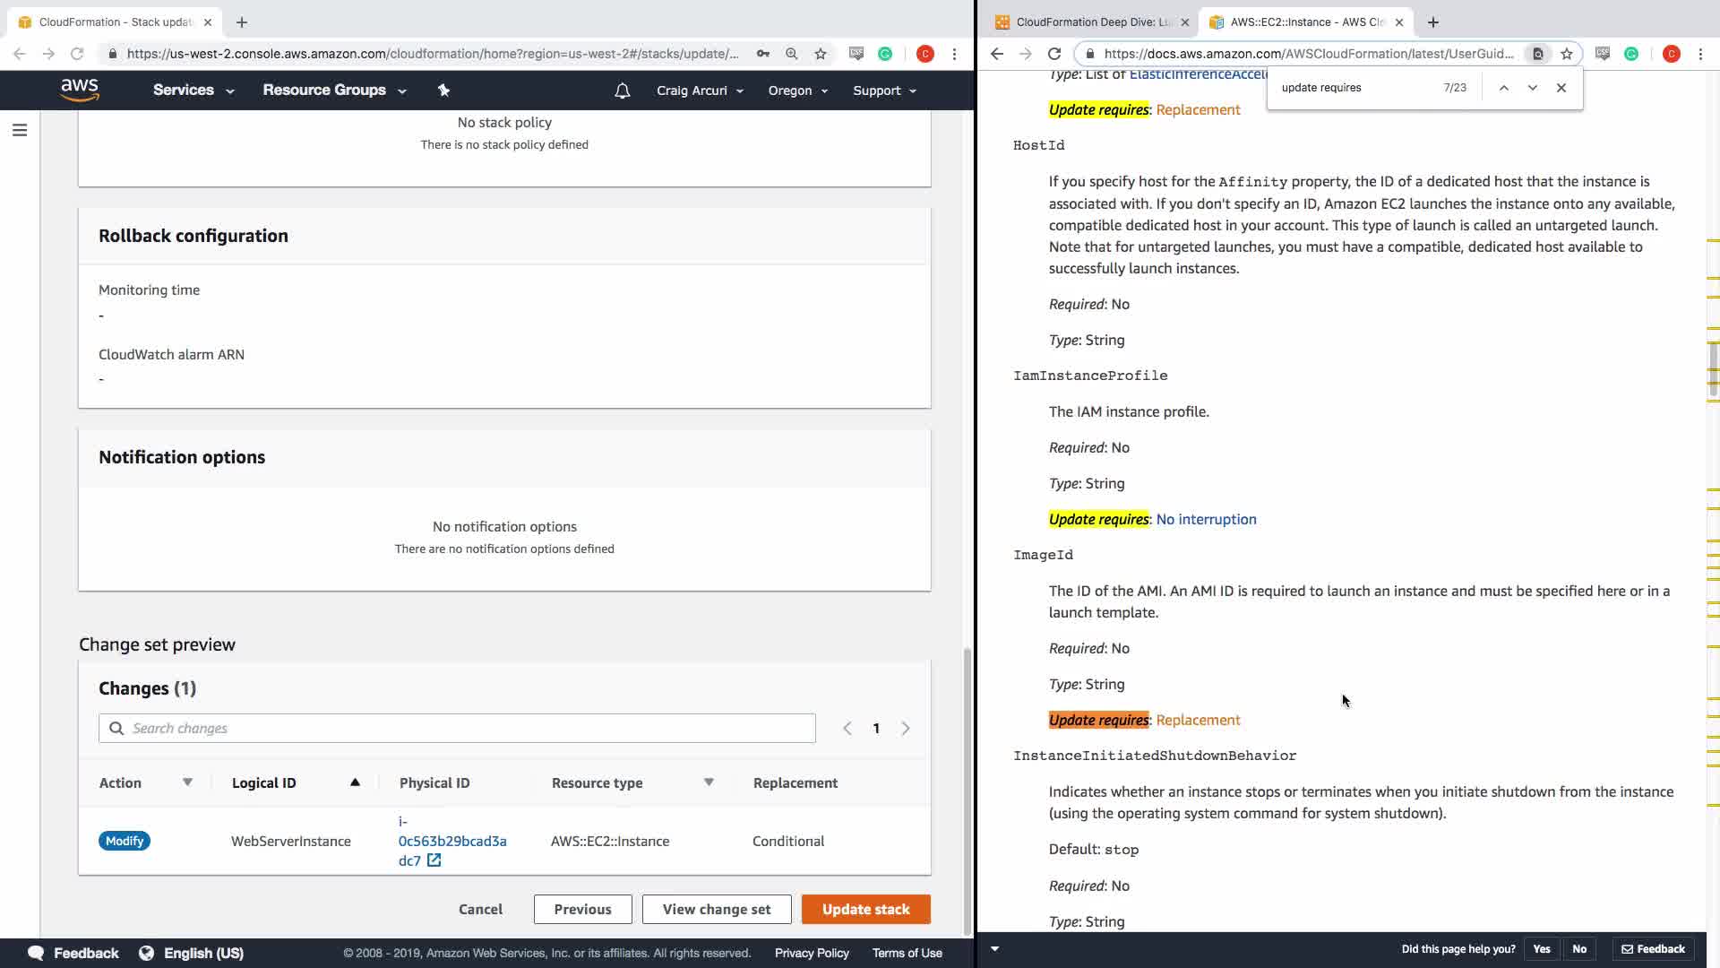Reload the AWS docs page

[1054, 54]
